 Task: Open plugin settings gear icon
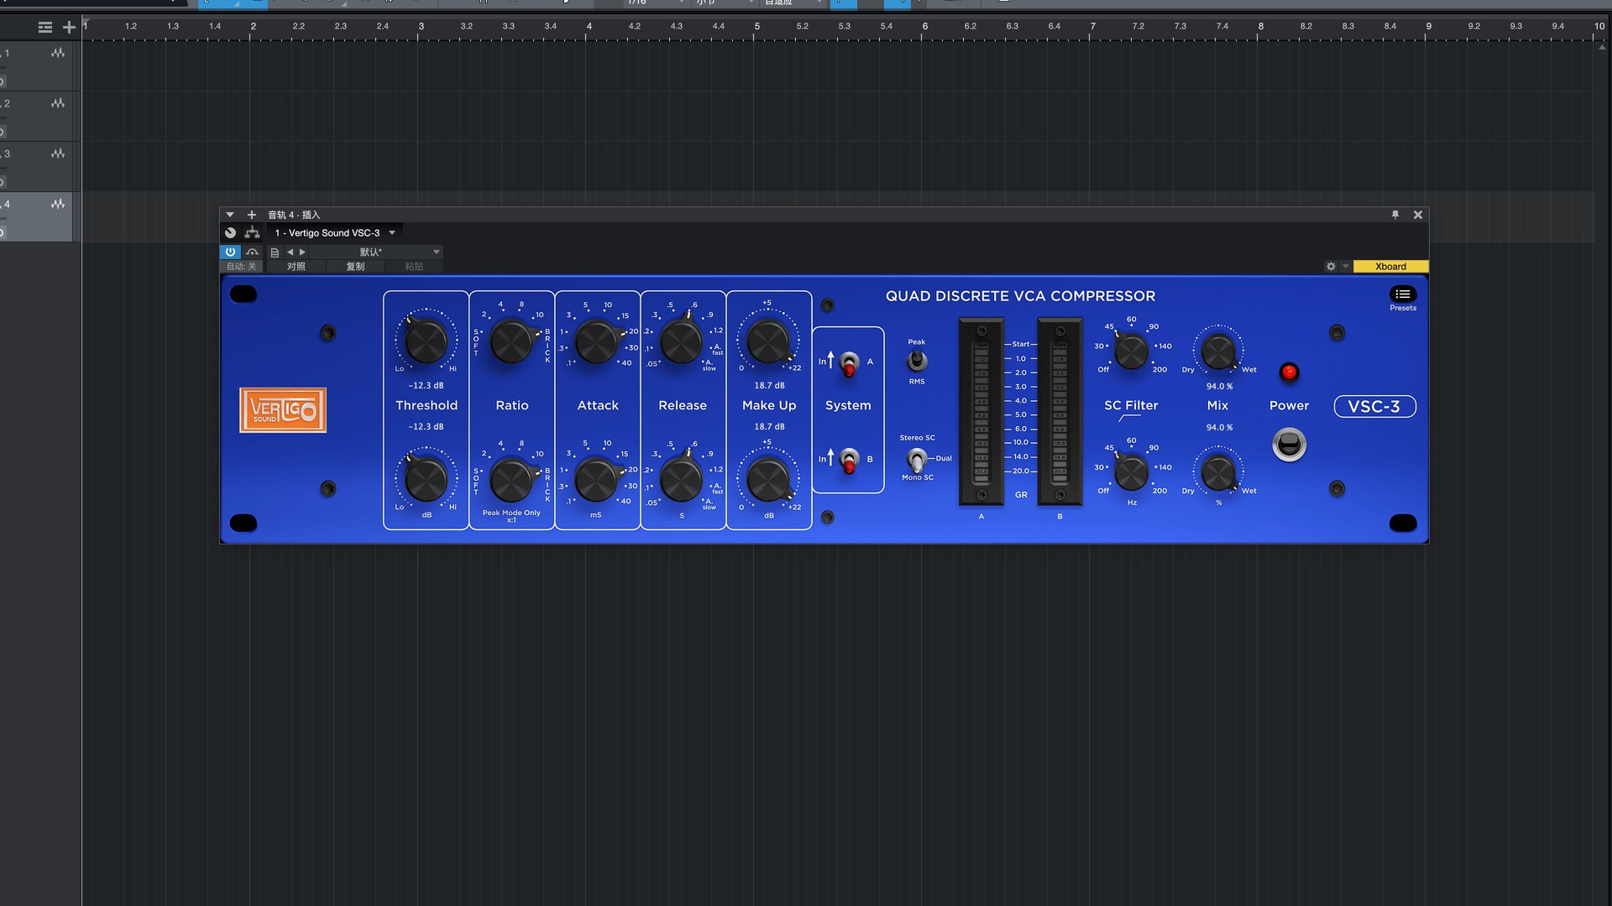1331,266
